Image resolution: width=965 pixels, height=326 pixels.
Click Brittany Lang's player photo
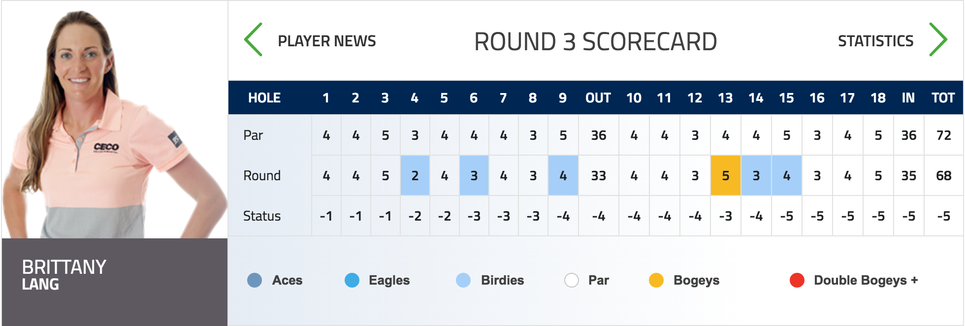(x=115, y=120)
